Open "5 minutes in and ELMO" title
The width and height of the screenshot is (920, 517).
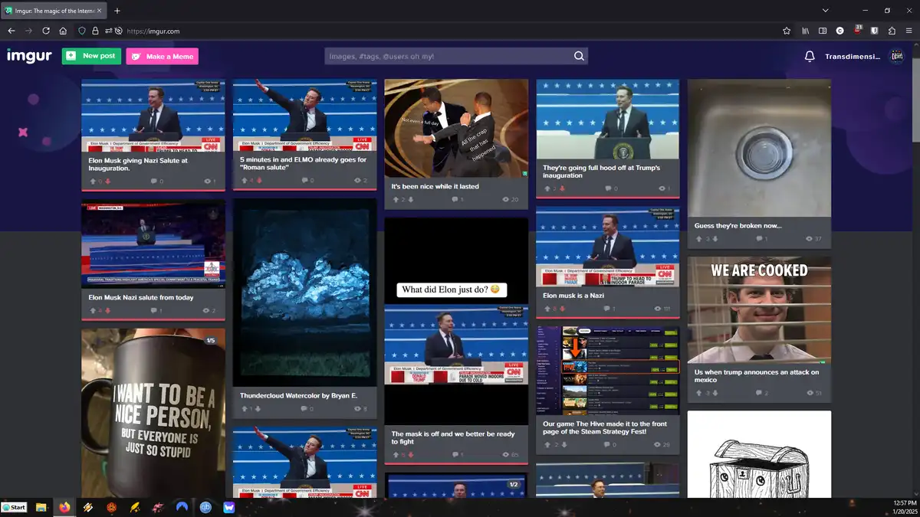point(303,163)
